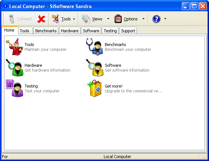
Task: Switch to the Support tab
Action: (128, 31)
